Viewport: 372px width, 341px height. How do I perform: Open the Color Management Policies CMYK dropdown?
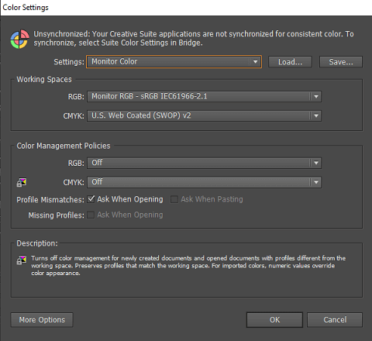204,182
